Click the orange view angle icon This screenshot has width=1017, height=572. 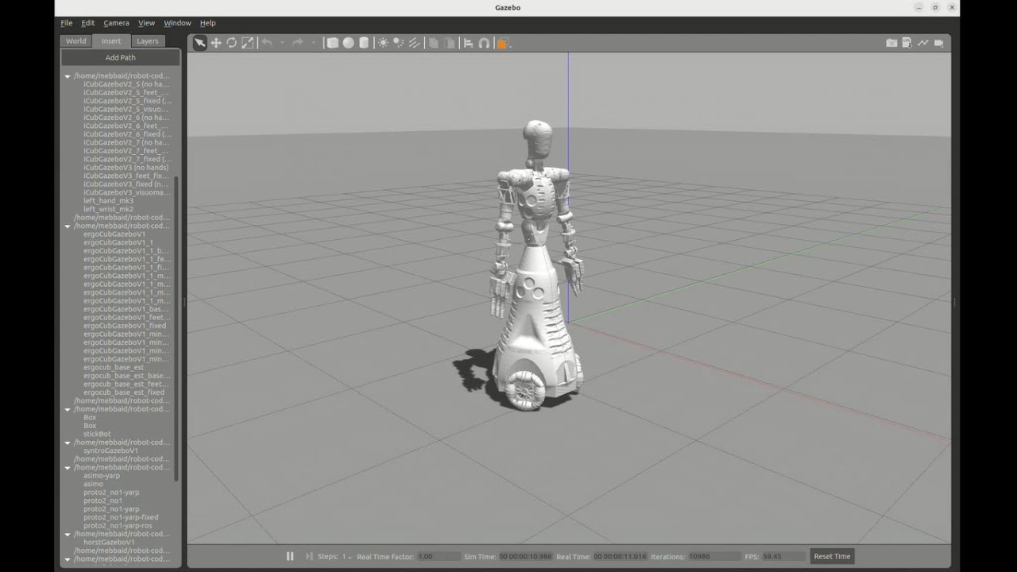502,43
